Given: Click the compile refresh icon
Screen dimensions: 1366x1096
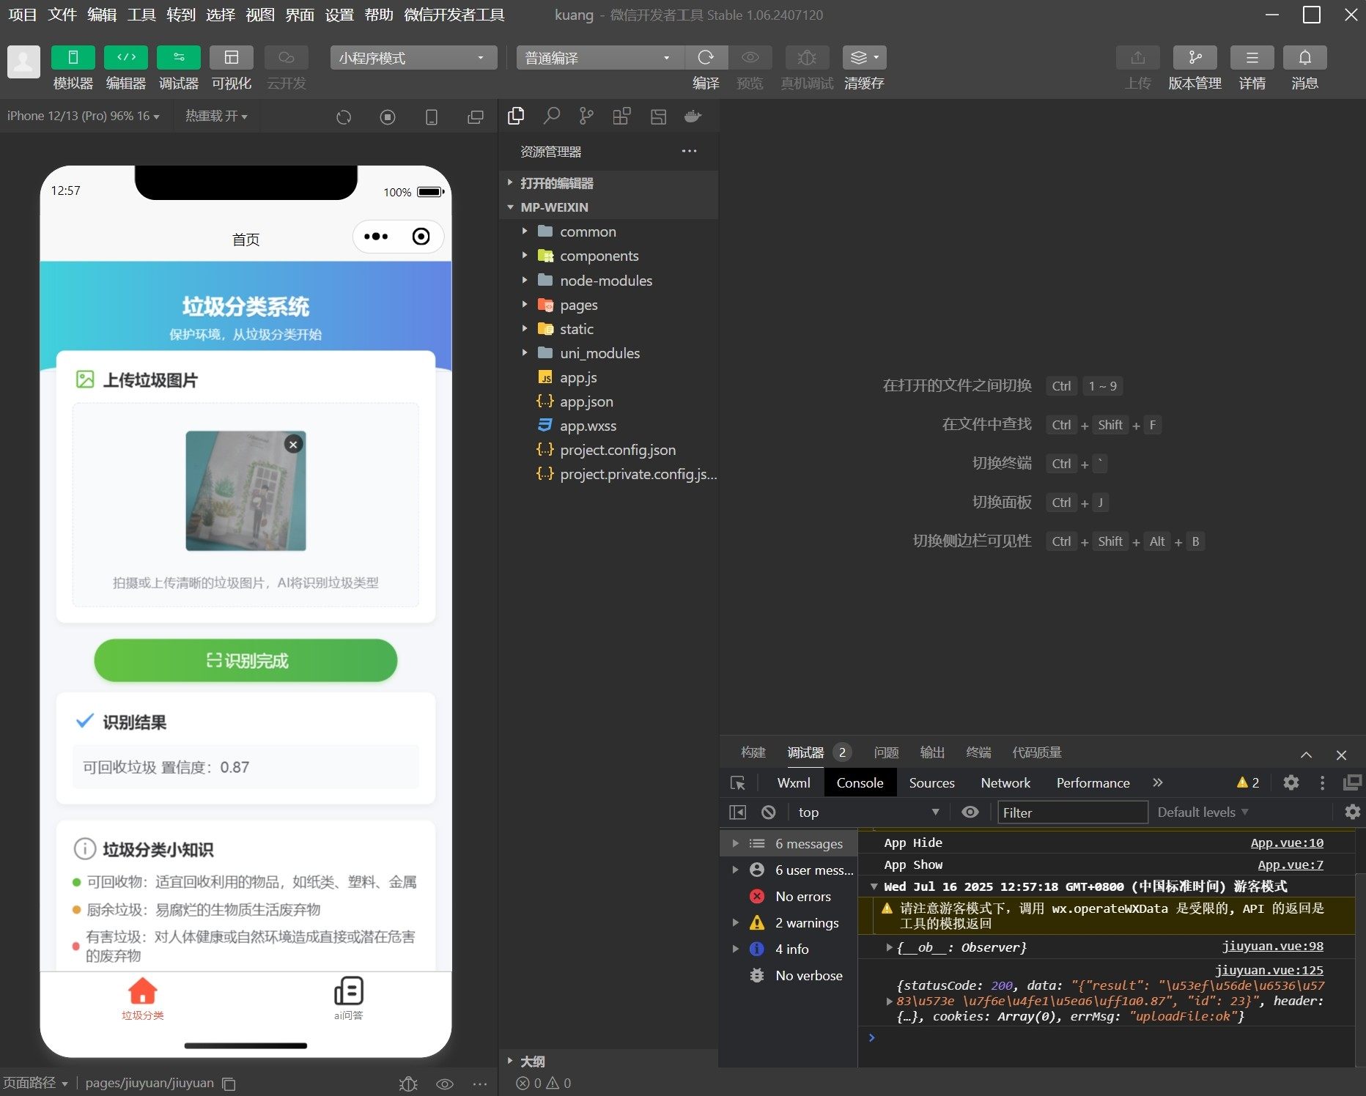Looking at the screenshot, I should point(706,58).
